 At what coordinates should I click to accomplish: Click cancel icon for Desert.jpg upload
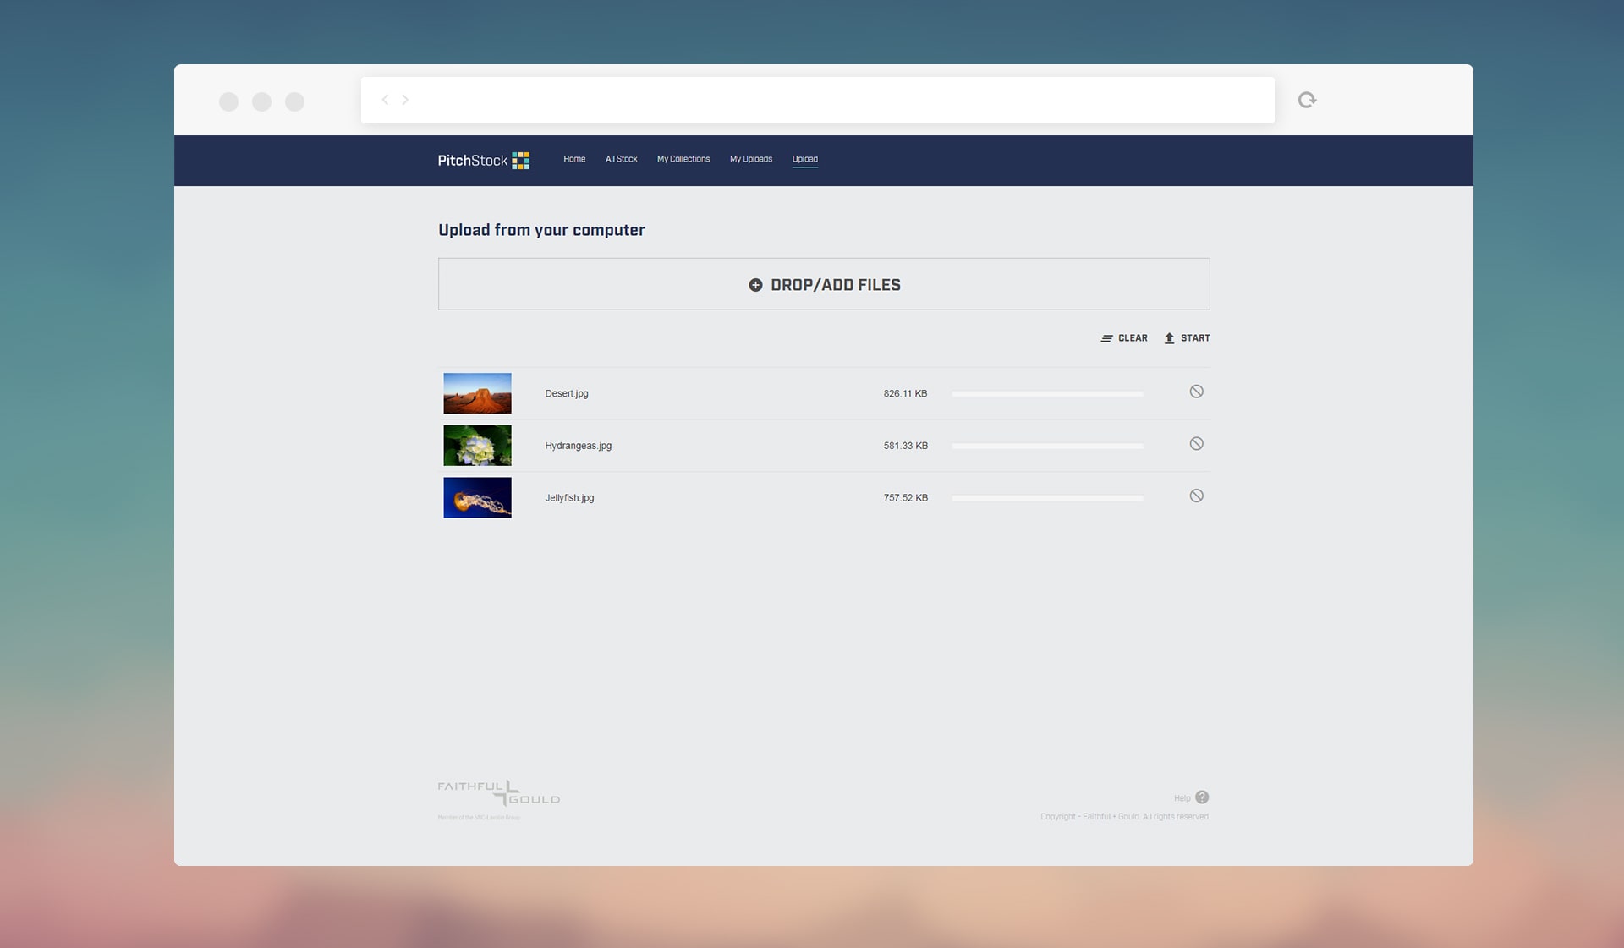point(1196,392)
